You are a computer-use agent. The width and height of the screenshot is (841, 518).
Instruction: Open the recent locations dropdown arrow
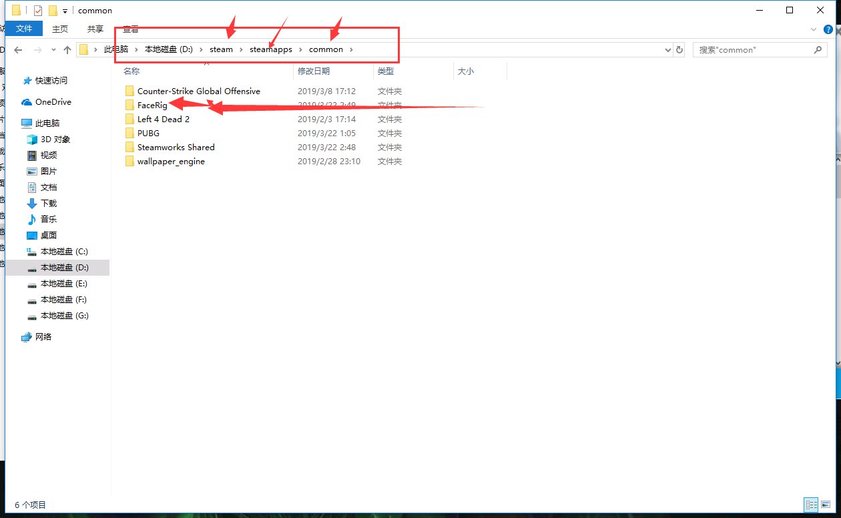point(53,50)
